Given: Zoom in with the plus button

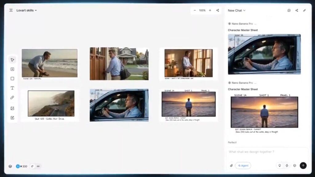Looking at the screenshot, I should pos(210,10).
